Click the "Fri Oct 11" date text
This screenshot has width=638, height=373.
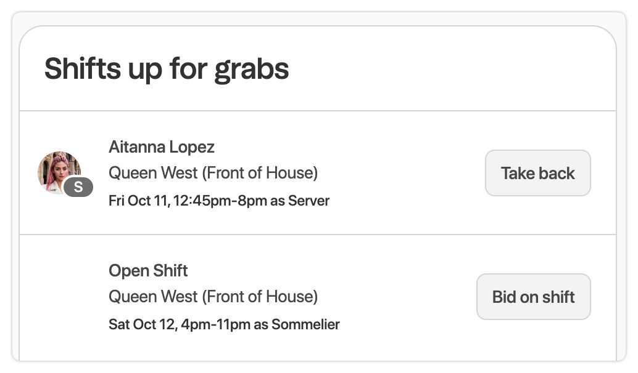click(138, 201)
